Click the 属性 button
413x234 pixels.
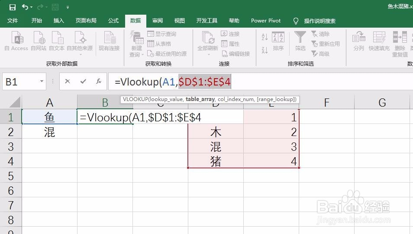[230, 44]
